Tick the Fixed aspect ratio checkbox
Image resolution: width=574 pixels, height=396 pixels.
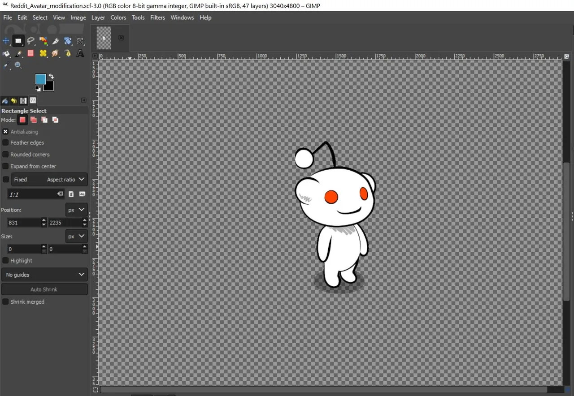[5, 179]
